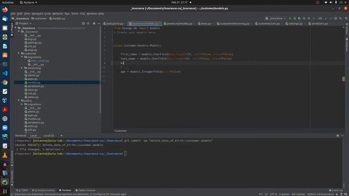The width and height of the screenshot is (349, 196).
Task: Open Google Chrome from the dock
Action: [5, 82]
